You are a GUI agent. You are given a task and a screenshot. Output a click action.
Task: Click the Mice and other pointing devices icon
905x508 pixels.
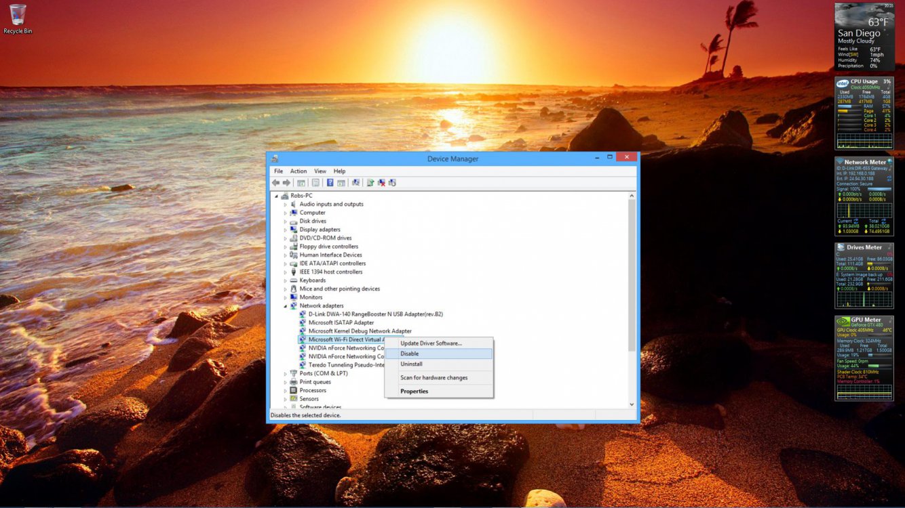[294, 289]
